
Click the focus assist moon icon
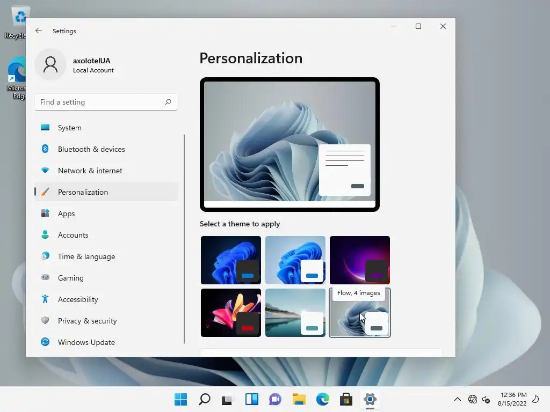535,399
